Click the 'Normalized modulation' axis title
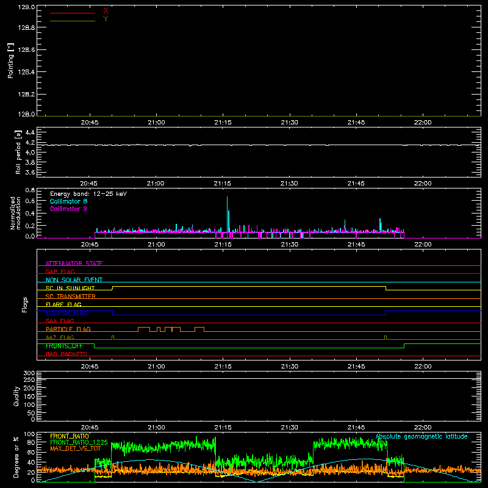The width and height of the screenshot is (488, 488). [x=15, y=213]
